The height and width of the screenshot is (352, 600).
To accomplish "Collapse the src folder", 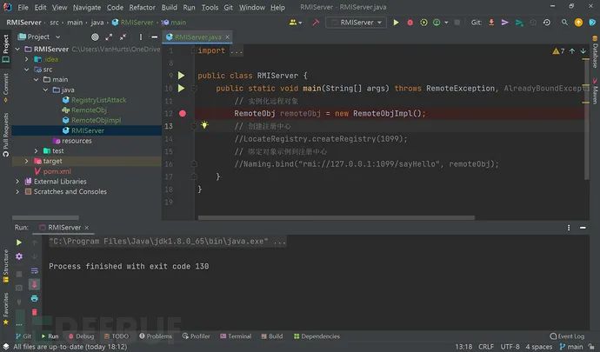I will click(x=27, y=70).
